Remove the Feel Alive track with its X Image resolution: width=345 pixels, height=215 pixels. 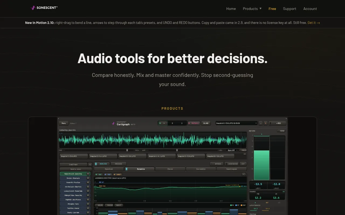tap(88, 208)
